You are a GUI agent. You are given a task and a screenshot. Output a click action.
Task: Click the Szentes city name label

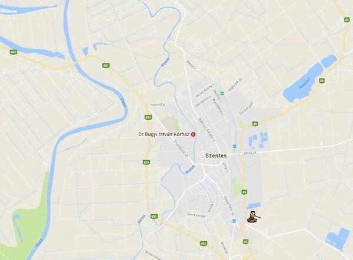tap(216, 156)
